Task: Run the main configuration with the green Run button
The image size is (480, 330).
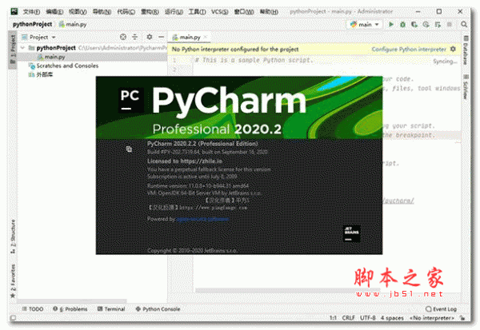Action: pos(391,24)
